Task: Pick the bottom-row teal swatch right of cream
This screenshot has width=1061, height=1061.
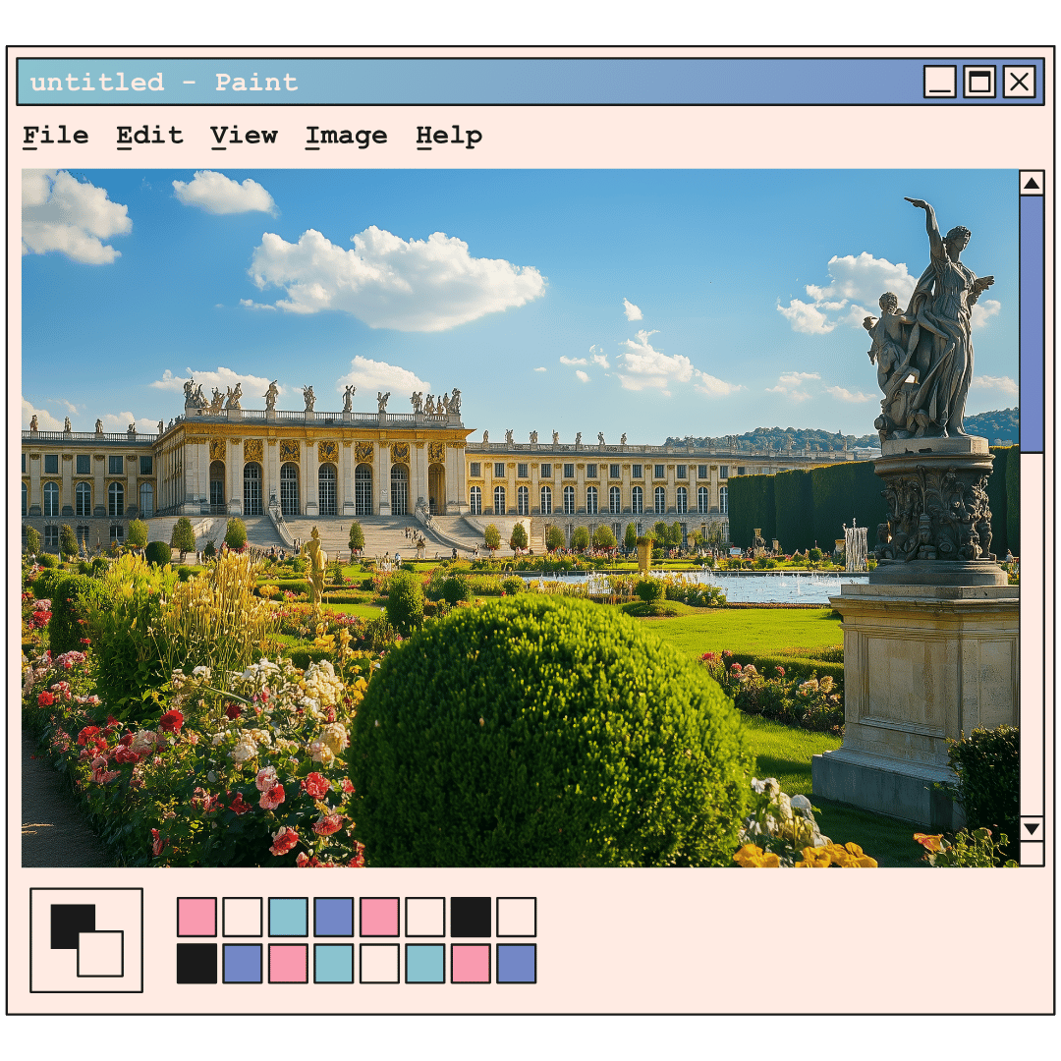Action: pos(425,964)
